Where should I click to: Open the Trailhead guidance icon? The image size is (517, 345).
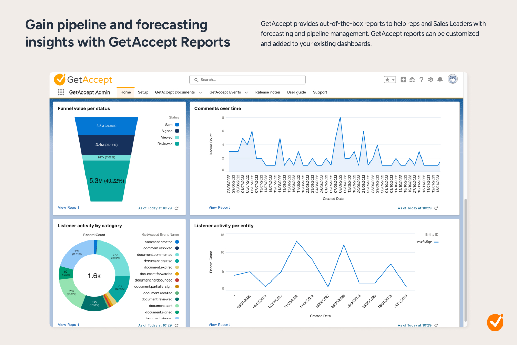412,80
